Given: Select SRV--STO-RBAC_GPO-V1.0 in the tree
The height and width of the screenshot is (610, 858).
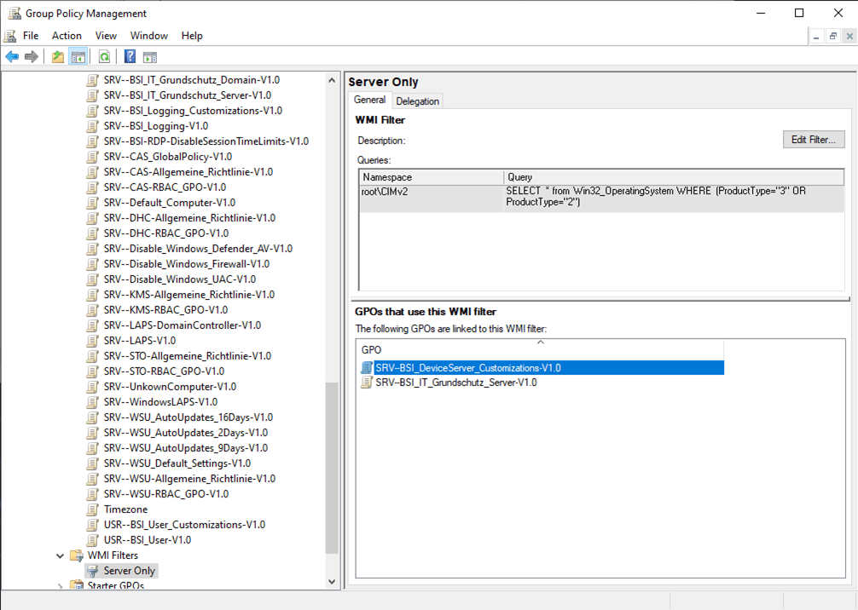Looking at the screenshot, I should 164,371.
